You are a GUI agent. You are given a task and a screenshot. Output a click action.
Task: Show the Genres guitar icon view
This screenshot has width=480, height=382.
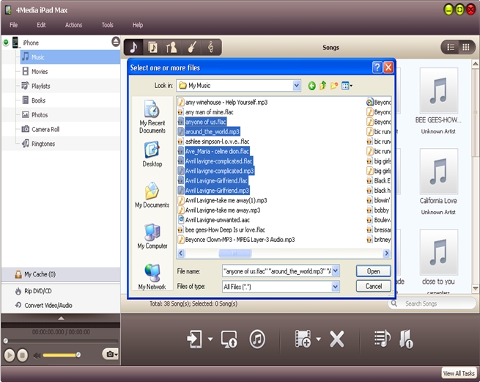(191, 47)
